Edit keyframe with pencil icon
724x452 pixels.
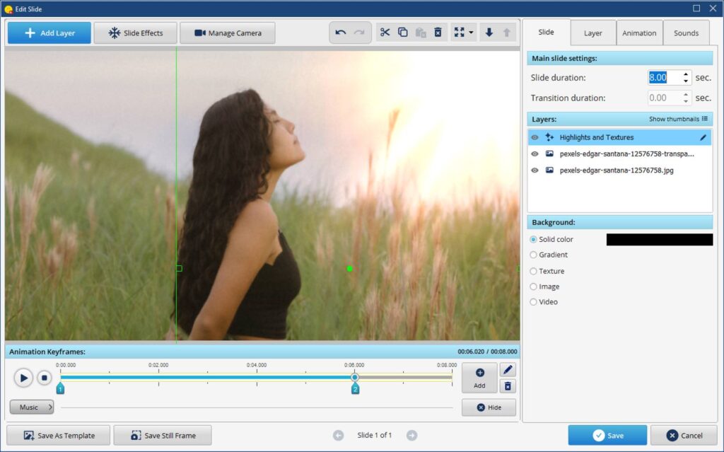[x=508, y=370]
